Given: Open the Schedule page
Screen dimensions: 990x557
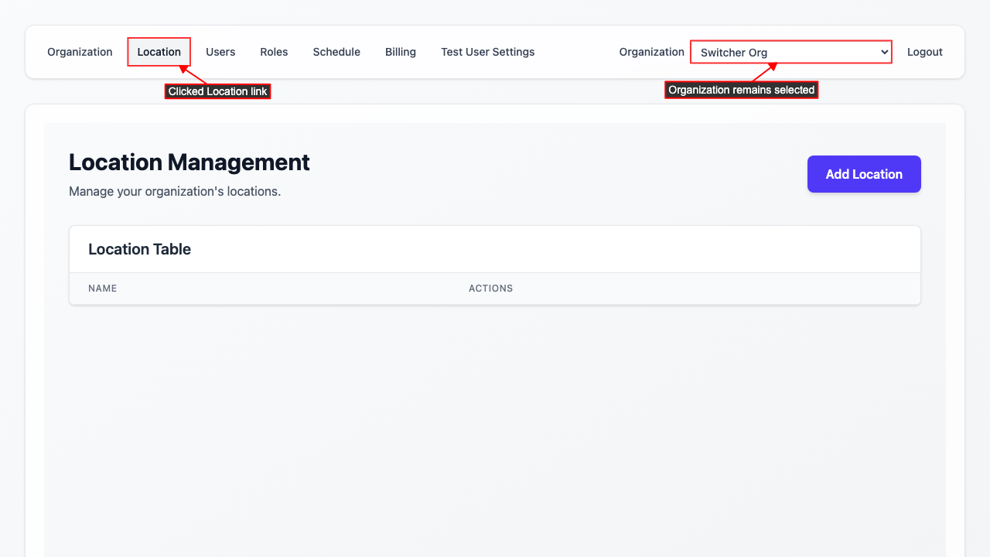Looking at the screenshot, I should tap(336, 52).
